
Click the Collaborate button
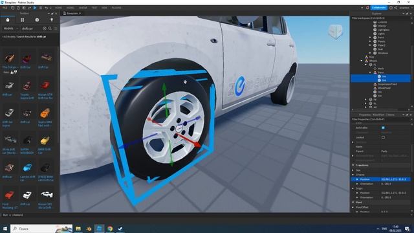pyautogui.click(x=378, y=8)
